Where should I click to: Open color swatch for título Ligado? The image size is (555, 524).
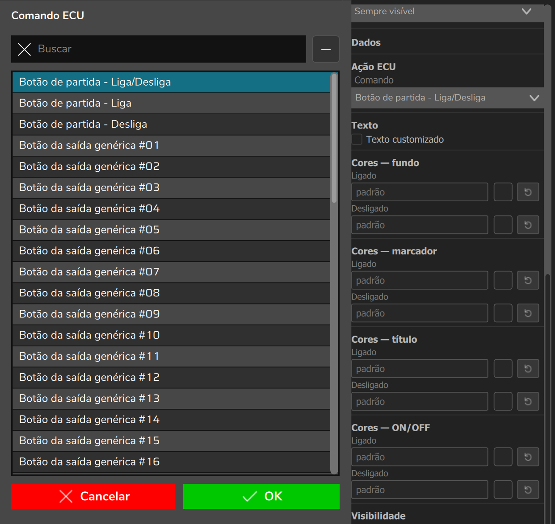pyautogui.click(x=503, y=369)
